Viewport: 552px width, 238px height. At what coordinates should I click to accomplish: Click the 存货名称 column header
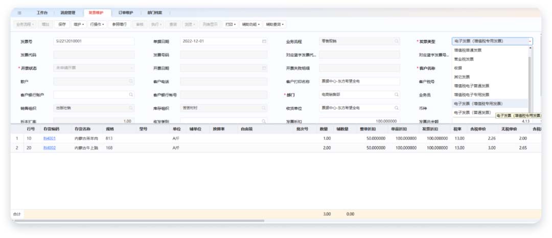tap(83, 129)
